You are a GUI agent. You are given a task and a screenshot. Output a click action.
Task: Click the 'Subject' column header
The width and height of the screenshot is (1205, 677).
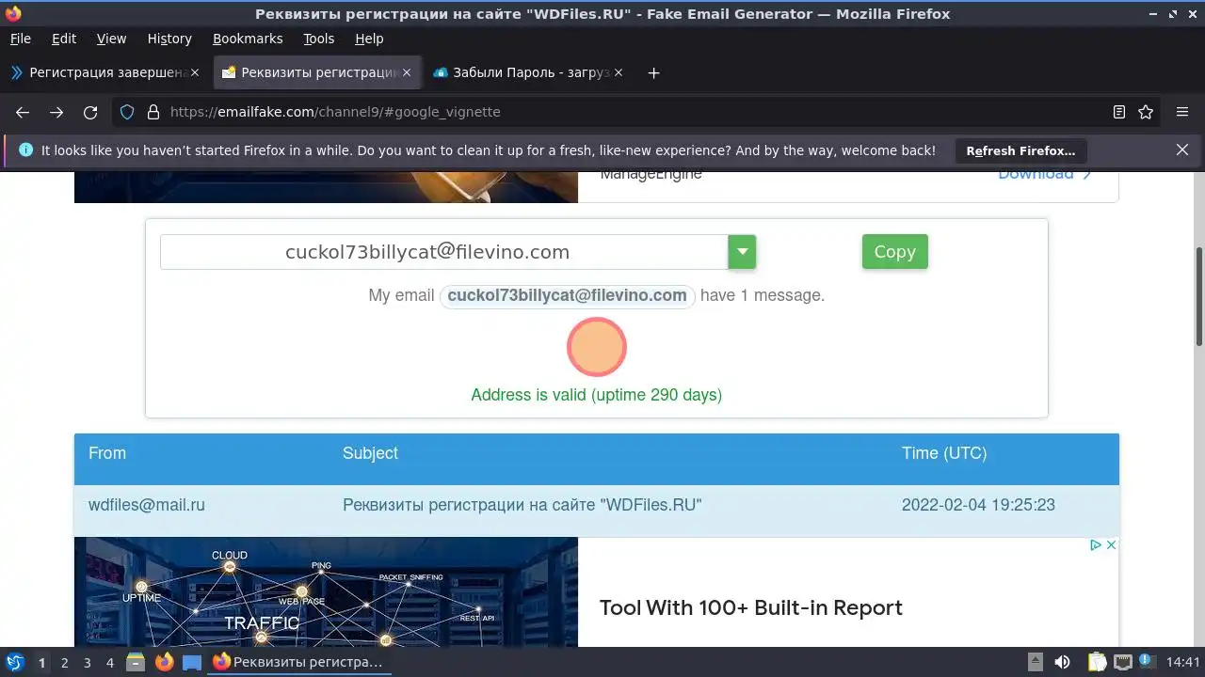click(x=370, y=453)
